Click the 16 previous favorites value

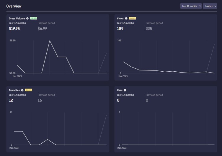point(40,100)
